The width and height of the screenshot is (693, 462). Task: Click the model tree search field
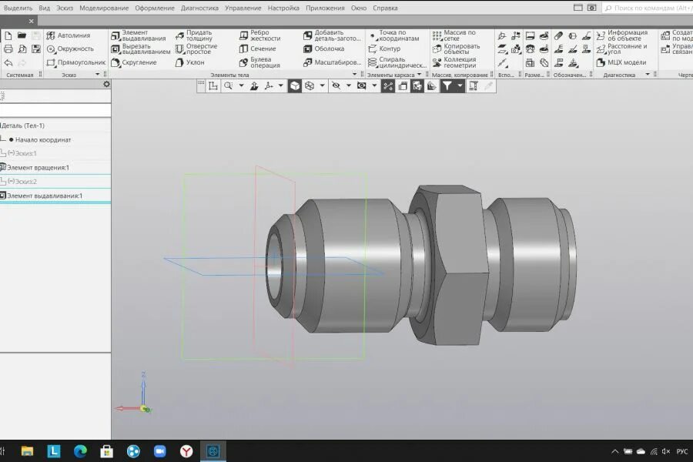(x=55, y=109)
